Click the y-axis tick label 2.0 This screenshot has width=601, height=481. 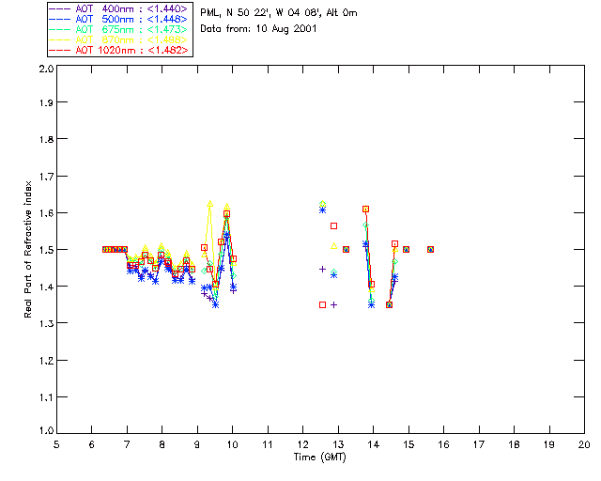coord(46,69)
